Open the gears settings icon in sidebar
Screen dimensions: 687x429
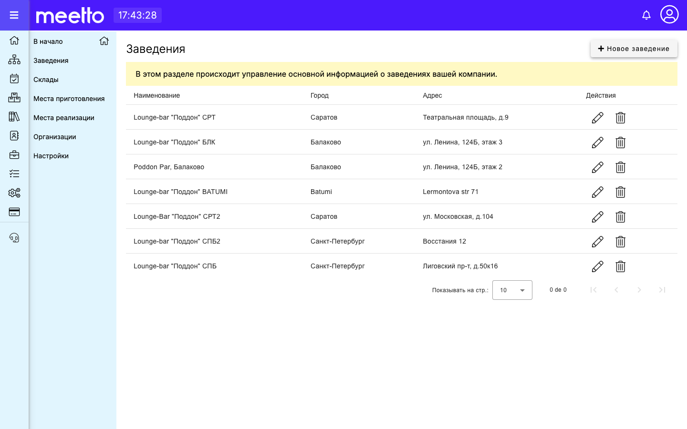pyautogui.click(x=14, y=193)
